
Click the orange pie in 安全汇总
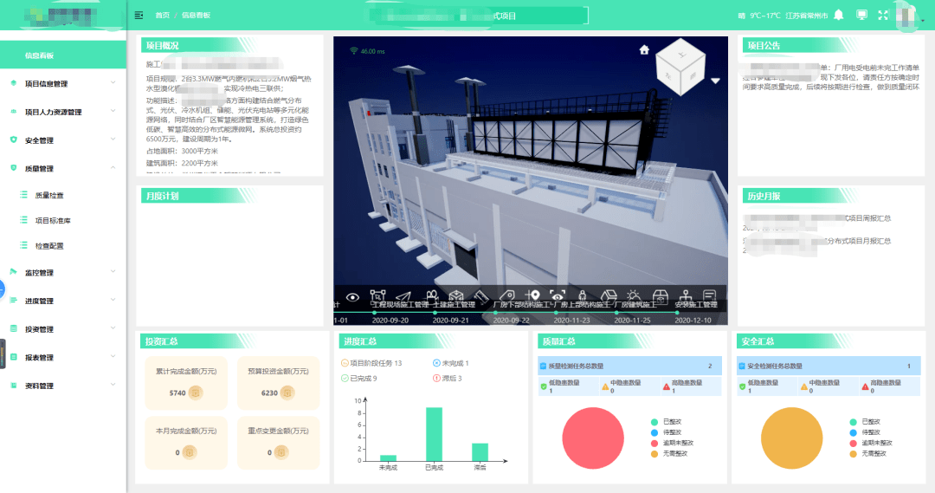pos(791,438)
